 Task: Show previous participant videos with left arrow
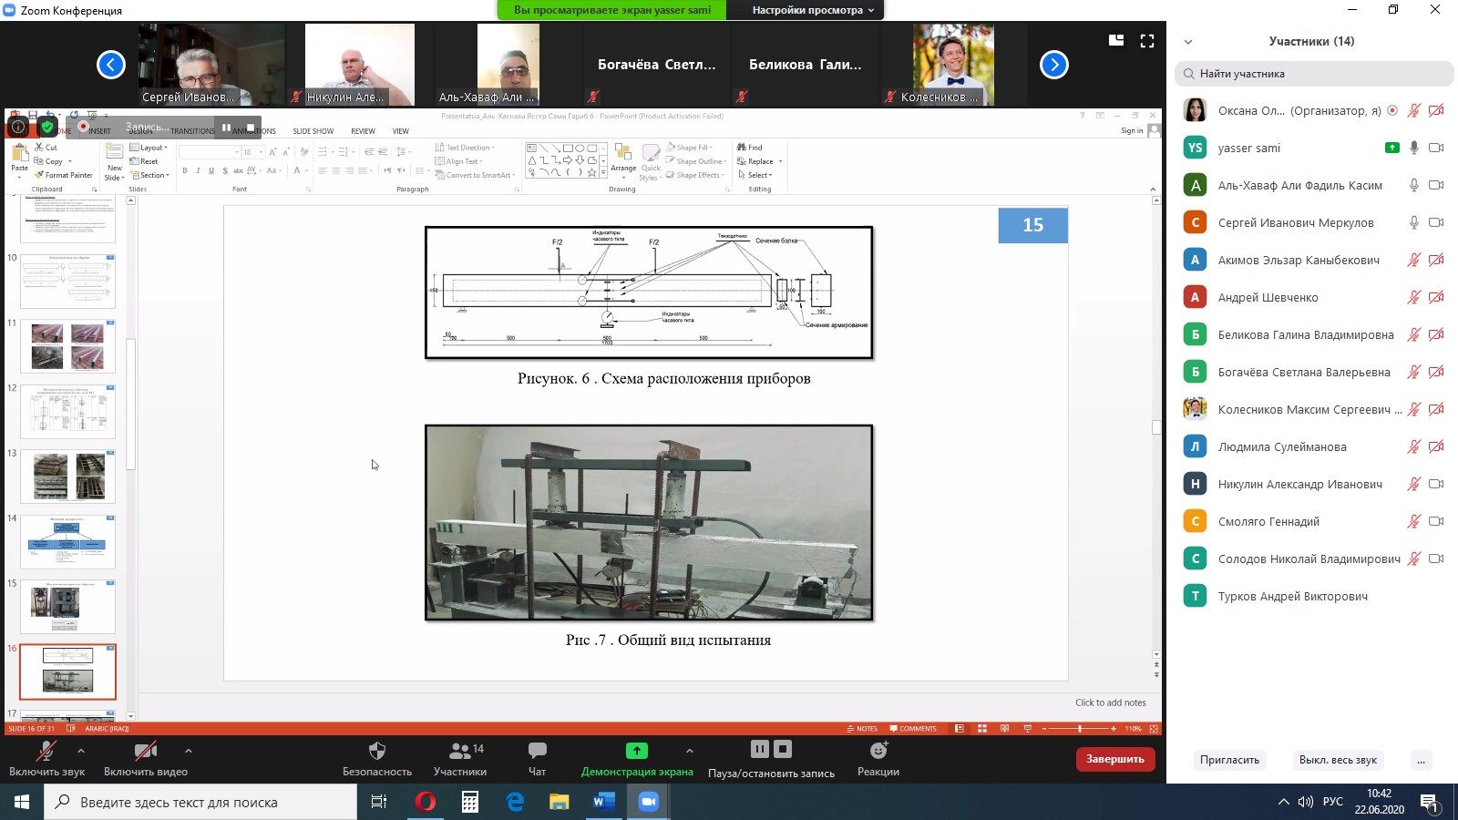111,65
